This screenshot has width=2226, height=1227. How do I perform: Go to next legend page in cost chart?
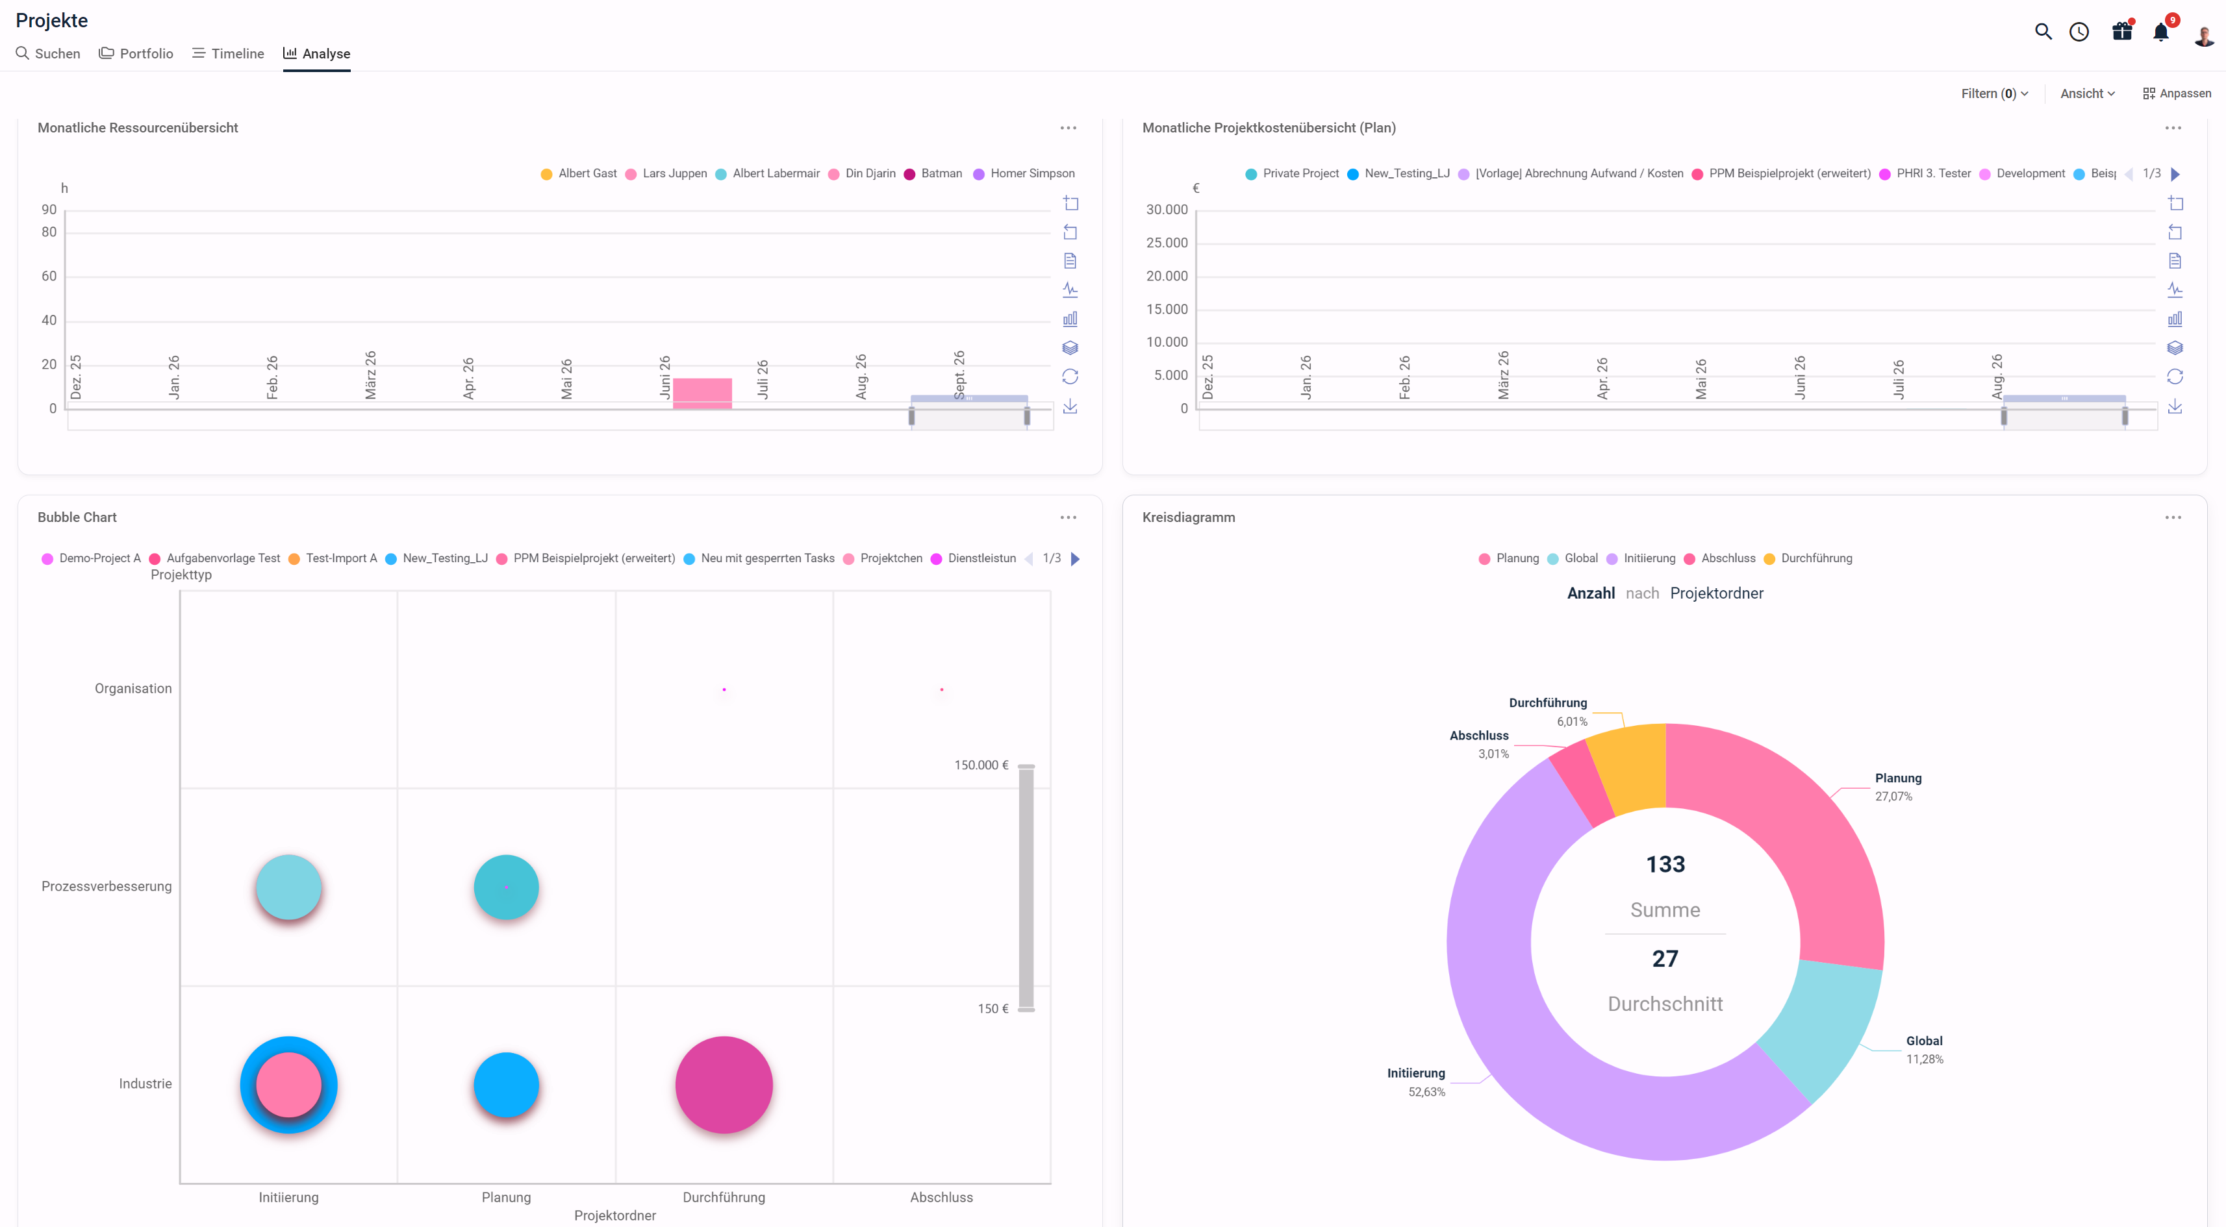[2176, 175]
